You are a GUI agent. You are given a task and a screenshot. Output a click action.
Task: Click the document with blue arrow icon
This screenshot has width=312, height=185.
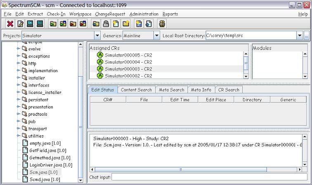tap(149, 24)
